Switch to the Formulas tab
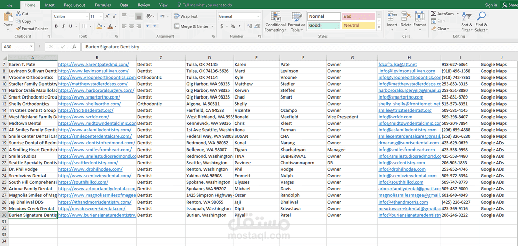 [103, 5]
